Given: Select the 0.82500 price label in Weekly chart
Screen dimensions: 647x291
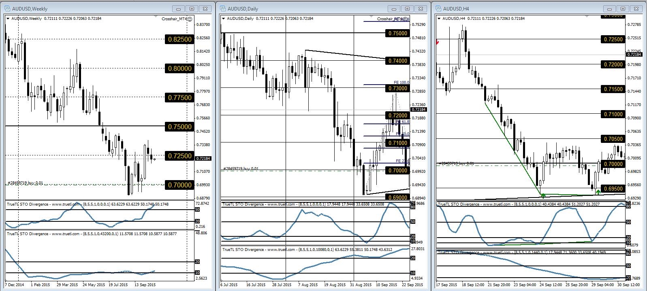Looking at the screenshot, I should [180, 39].
